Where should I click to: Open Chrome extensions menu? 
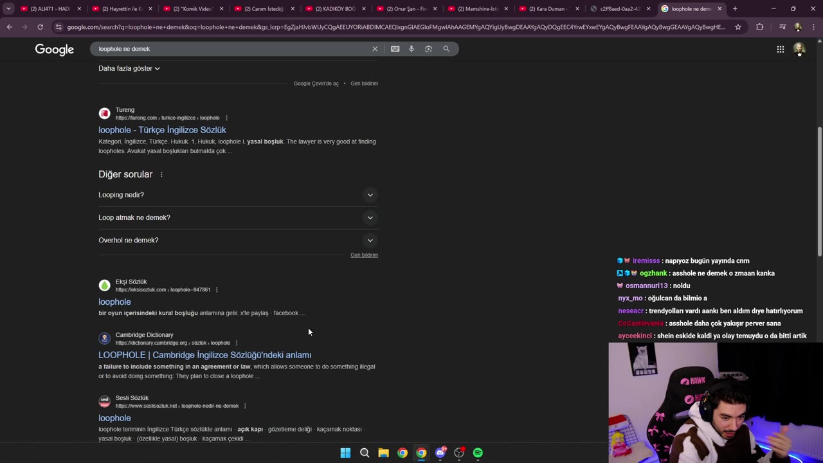(x=759, y=27)
